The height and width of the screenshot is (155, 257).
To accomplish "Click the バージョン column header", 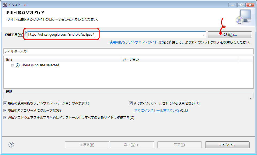I will (x=180, y=59).
